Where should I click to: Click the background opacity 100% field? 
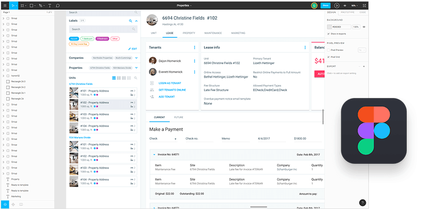tap(356, 27)
